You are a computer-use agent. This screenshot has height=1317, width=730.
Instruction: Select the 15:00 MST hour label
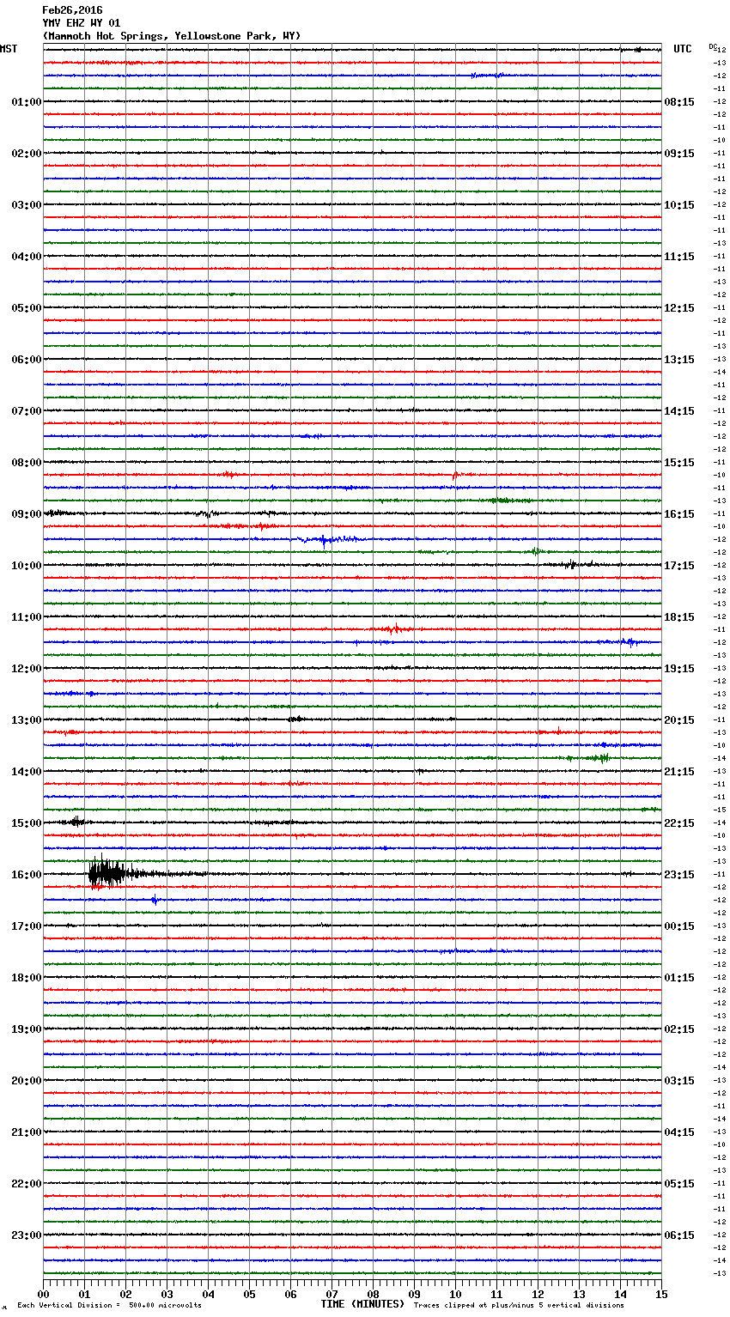(x=27, y=823)
